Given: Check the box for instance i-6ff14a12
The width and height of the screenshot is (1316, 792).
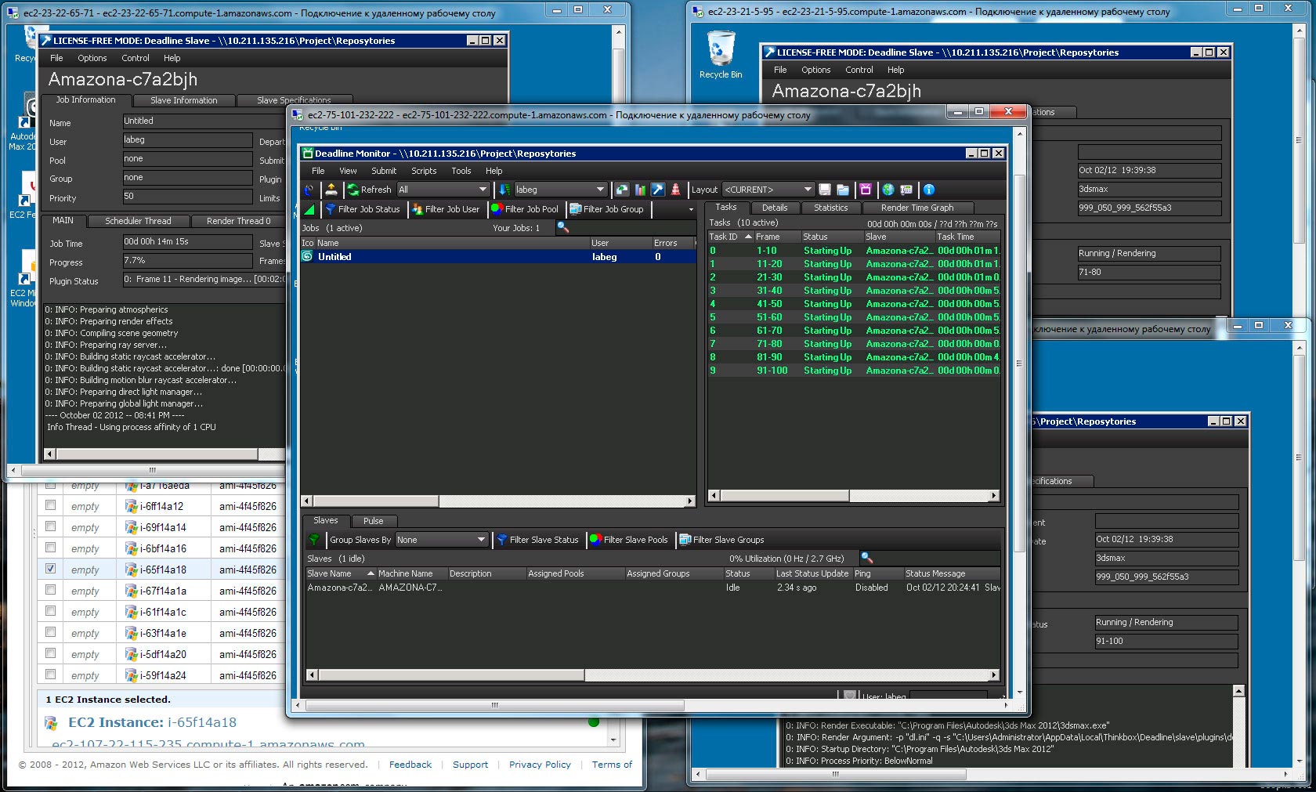Looking at the screenshot, I should [x=51, y=505].
